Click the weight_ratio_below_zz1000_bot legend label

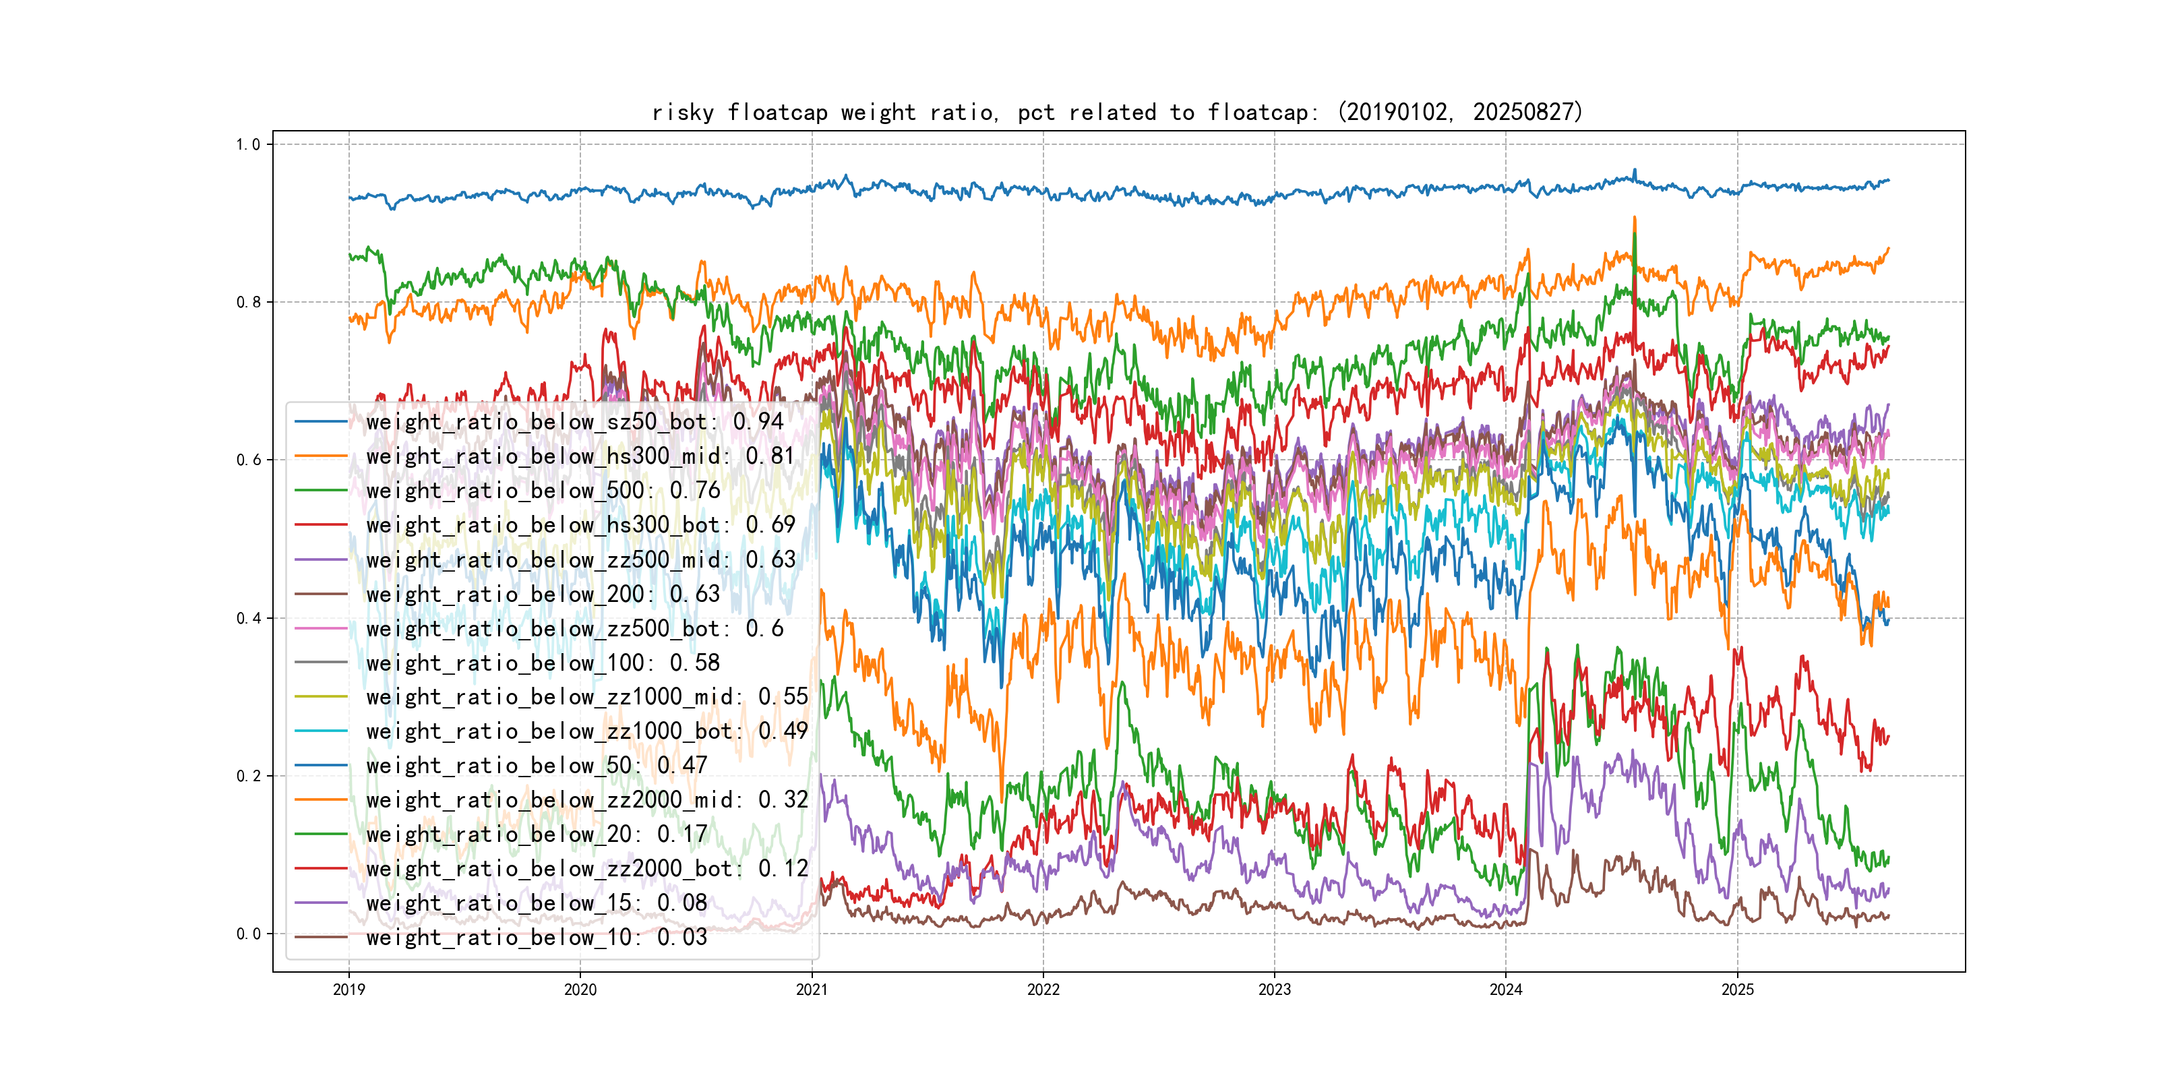click(x=586, y=731)
